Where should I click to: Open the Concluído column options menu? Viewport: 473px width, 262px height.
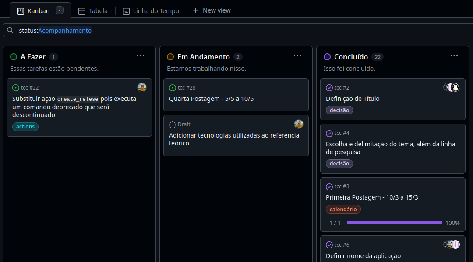click(x=454, y=56)
